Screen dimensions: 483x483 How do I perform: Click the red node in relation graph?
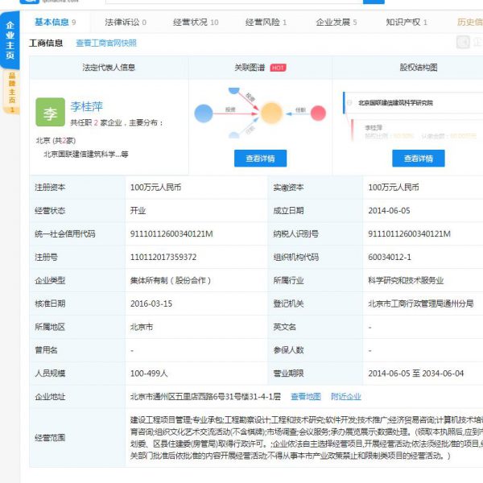(x=318, y=113)
